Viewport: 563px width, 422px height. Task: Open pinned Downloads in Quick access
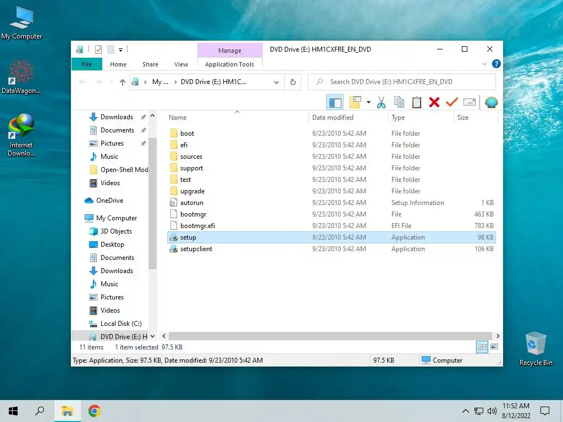pyautogui.click(x=117, y=117)
